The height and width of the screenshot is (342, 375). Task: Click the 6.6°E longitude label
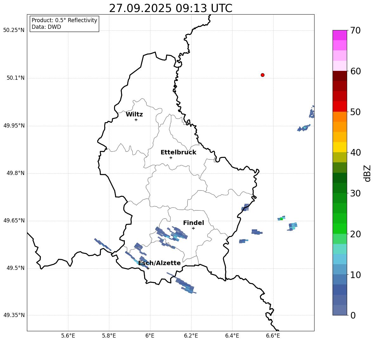273,336
